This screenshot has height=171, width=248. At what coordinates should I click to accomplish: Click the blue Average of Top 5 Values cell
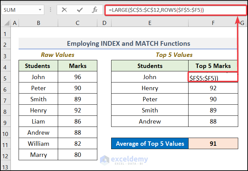pos(150,144)
